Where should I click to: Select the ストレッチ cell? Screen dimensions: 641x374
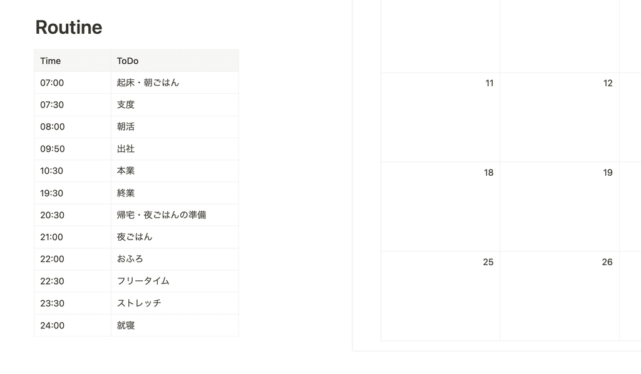click(175, 303)
